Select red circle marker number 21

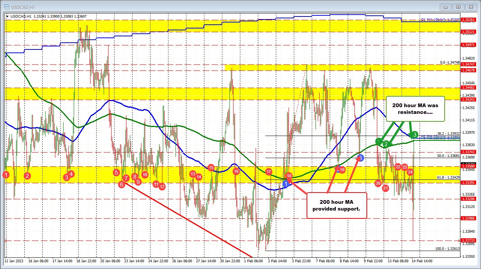pyautogui.click(x=385, y=188)
